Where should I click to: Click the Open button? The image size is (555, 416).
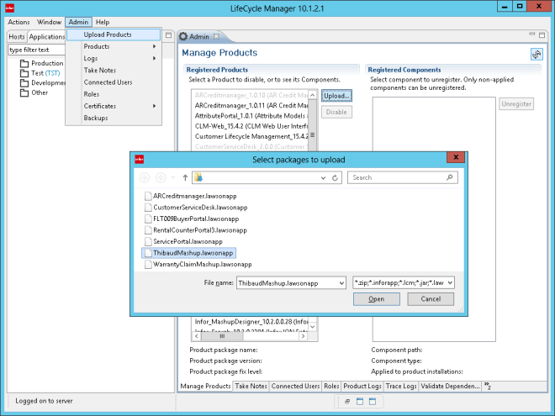[376, 299]
